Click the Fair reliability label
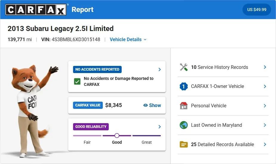Image resolution: width=276 pixels, height=164 pixels. tap(87, 142)
